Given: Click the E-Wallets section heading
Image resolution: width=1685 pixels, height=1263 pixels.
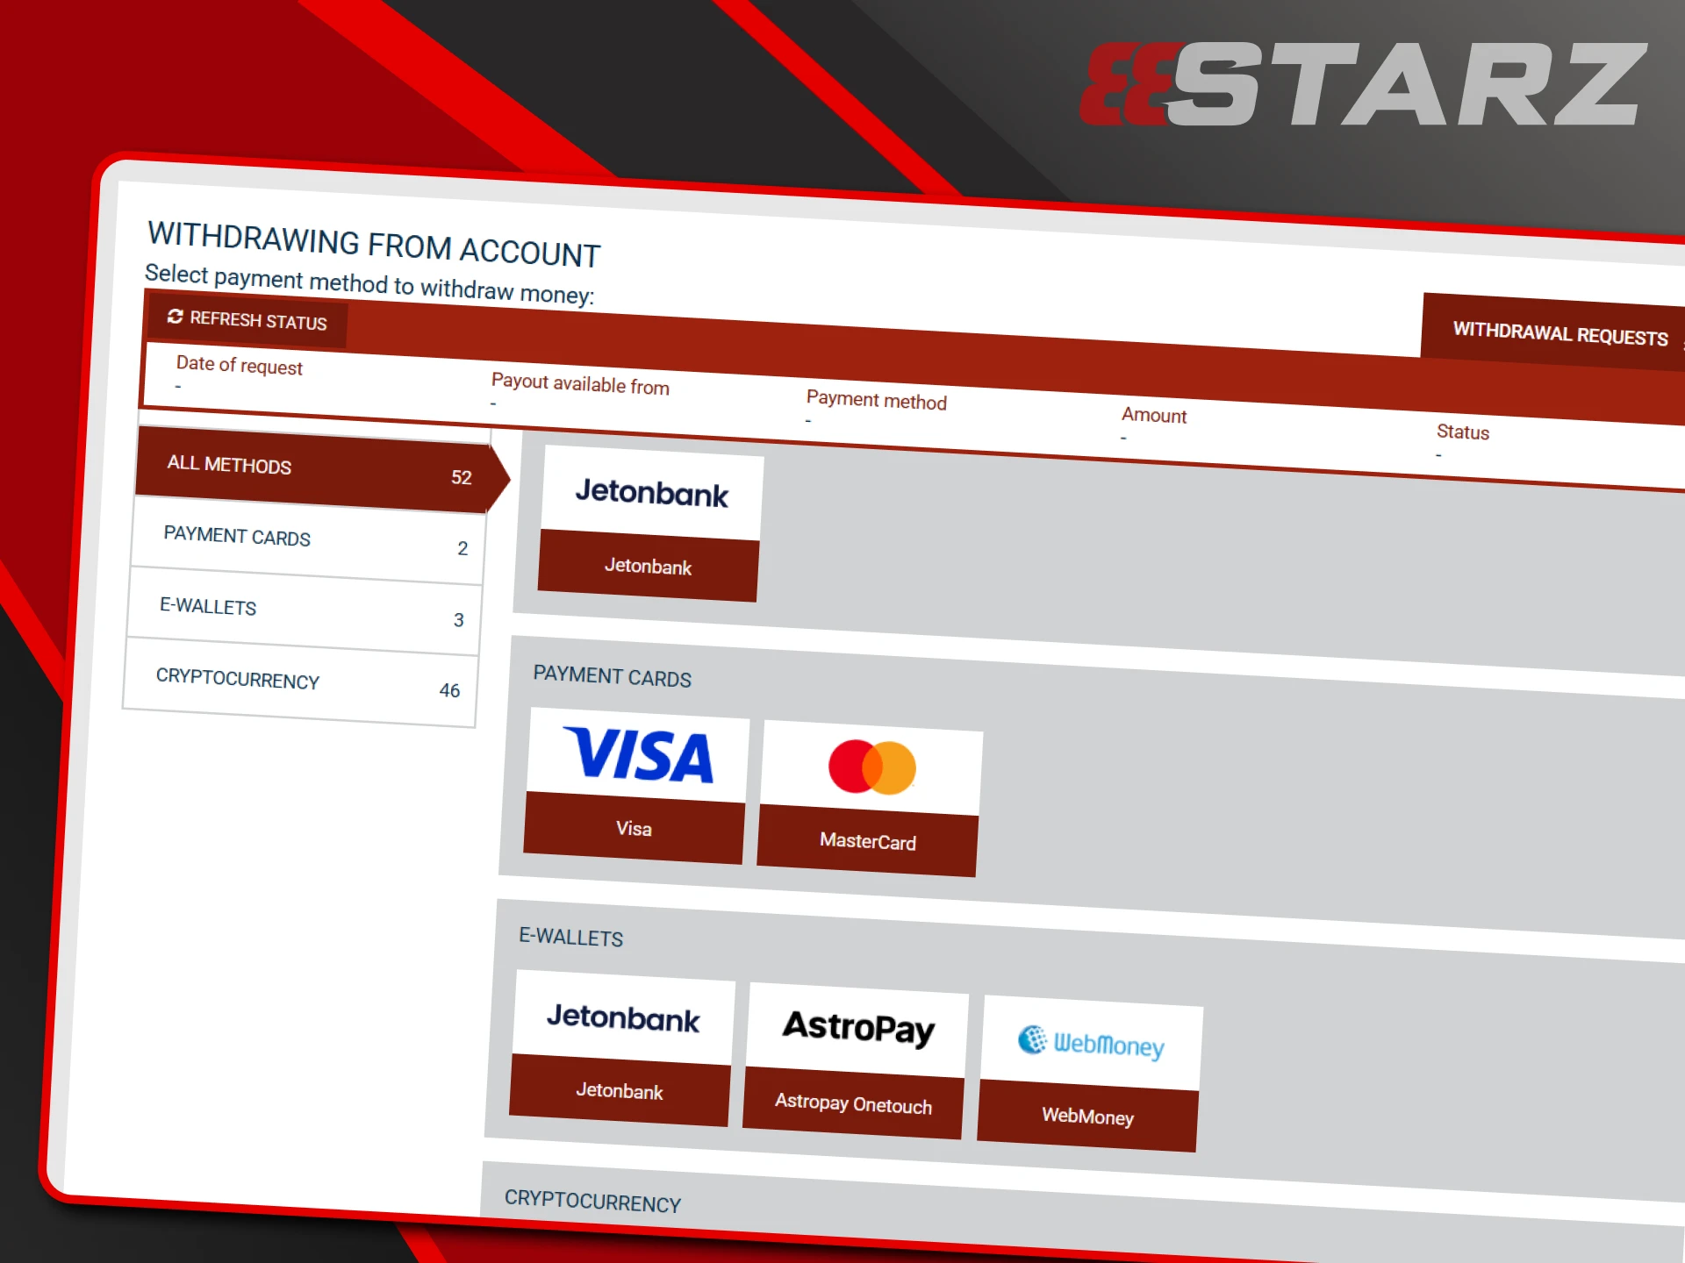Looking at the screenshot, I should click(x=571, y=937).
